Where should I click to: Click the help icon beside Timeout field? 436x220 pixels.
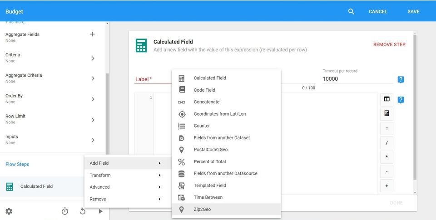tap(401, 80)
